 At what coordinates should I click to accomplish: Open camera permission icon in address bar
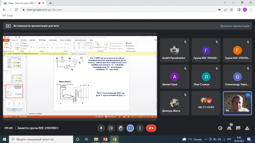(220, 10)
